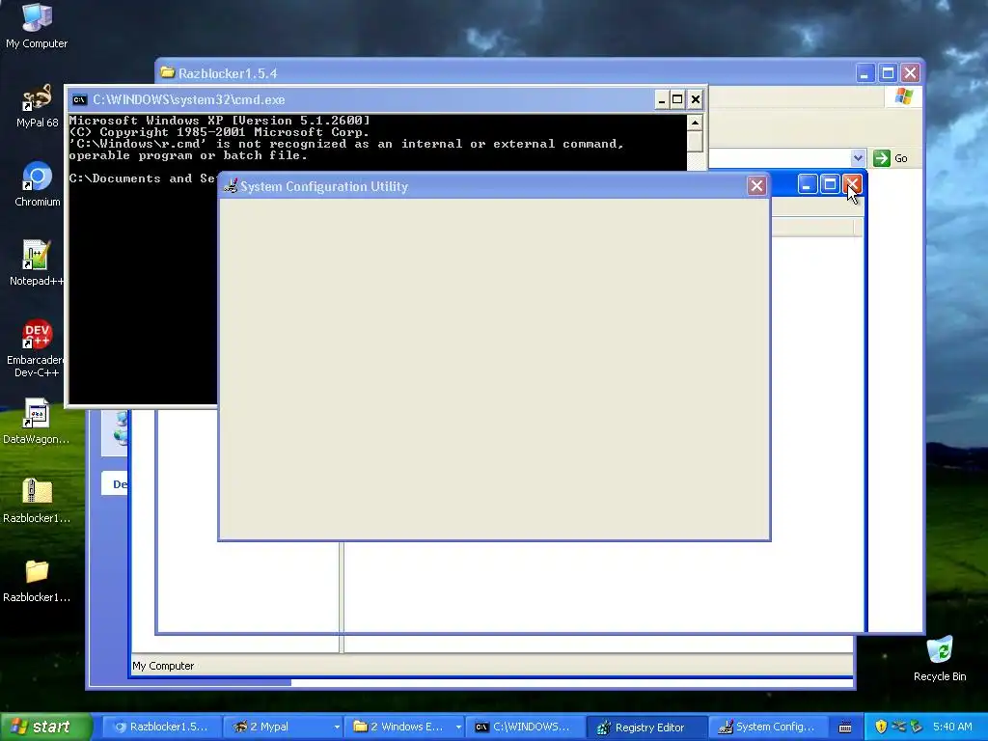Click the 5:40 AM taskbar clock
Screen dimensions: 988x741
click(x=952, y=727)
